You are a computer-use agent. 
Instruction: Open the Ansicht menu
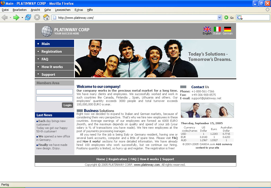(x=35, y=10)
